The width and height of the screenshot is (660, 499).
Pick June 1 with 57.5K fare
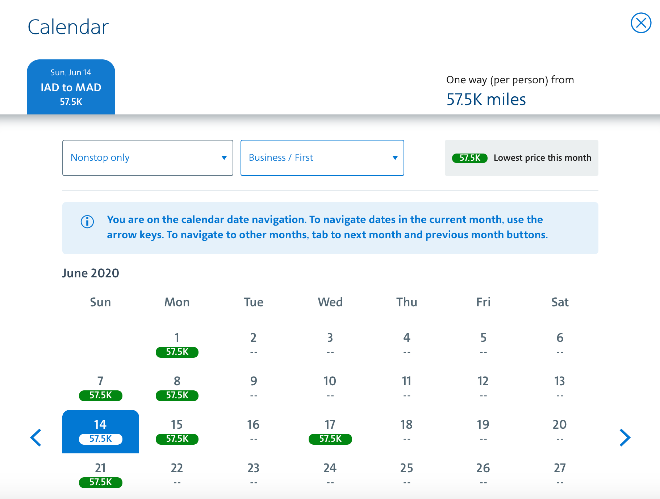point(177,344)
